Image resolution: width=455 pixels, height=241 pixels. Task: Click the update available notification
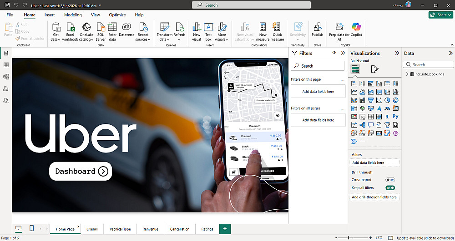click(x=424, y=238)
